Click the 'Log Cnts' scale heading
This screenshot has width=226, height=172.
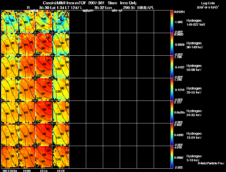tap(208, 3)
